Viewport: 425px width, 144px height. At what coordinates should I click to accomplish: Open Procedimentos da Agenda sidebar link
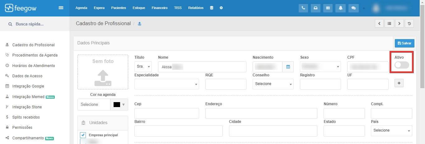click(x=35, y=55)
